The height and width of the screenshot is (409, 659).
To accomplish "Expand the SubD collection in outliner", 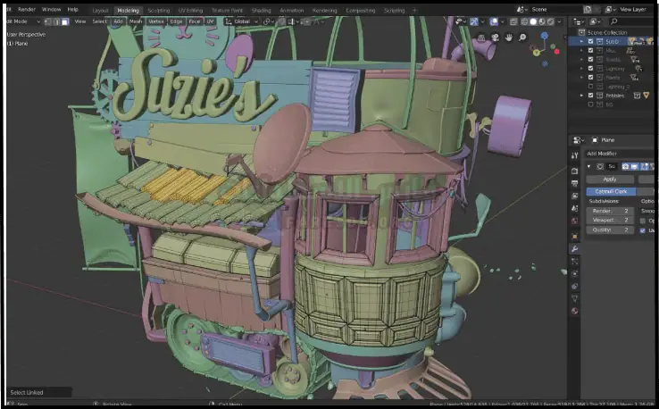I will pyautogui.click(x=581, y=41).
